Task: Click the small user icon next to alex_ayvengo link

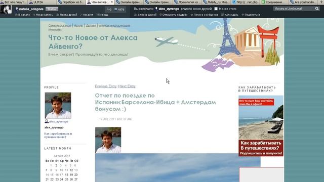Action: [47, 121]
